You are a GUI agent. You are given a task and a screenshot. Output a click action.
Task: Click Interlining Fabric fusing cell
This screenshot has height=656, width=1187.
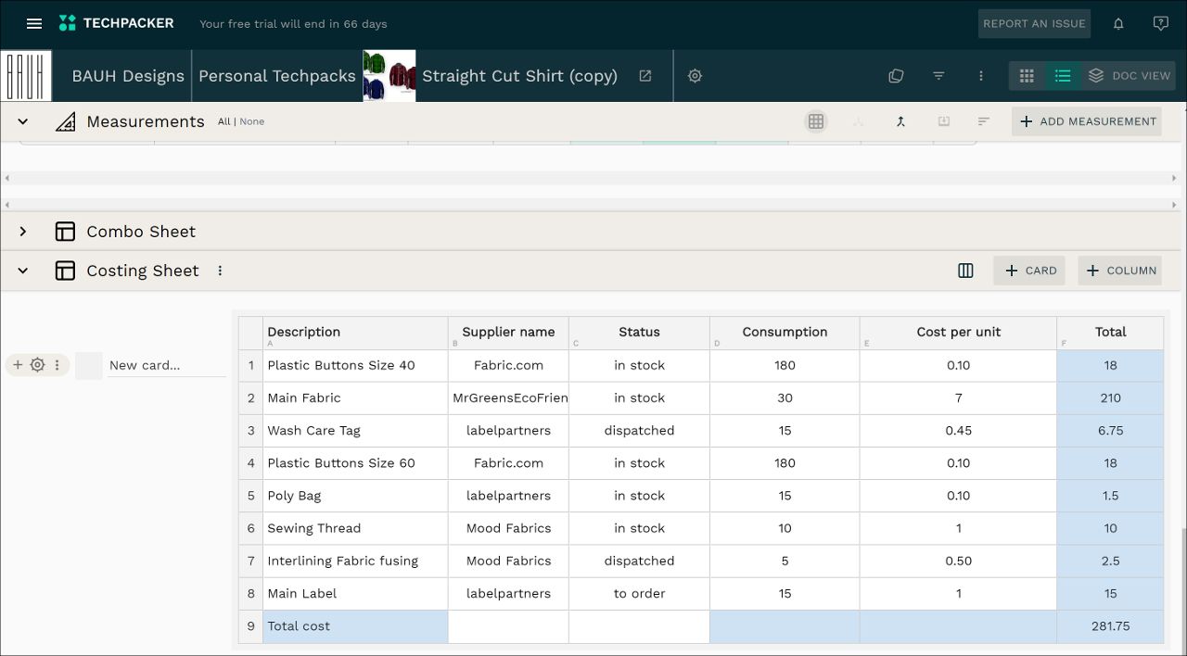pos(355,561)
